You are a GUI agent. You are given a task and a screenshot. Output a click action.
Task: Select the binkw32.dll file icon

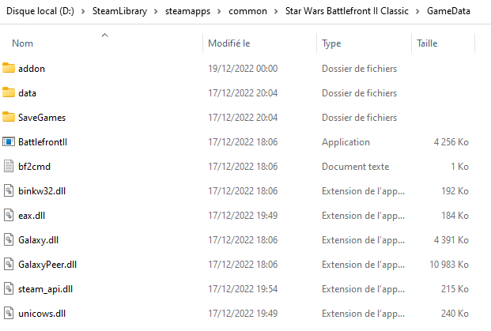[9, 191]
